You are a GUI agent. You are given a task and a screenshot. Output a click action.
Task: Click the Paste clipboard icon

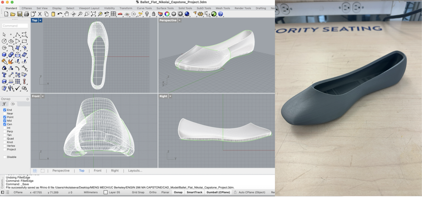click(x=53, y=14)
